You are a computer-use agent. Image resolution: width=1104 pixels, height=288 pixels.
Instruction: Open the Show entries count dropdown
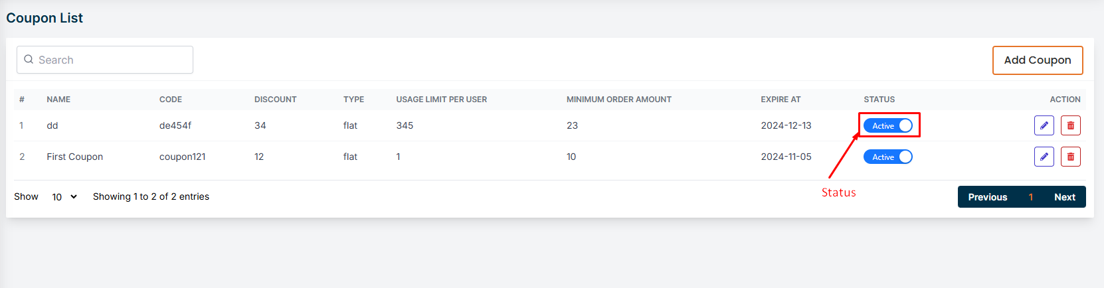point(64,197)
